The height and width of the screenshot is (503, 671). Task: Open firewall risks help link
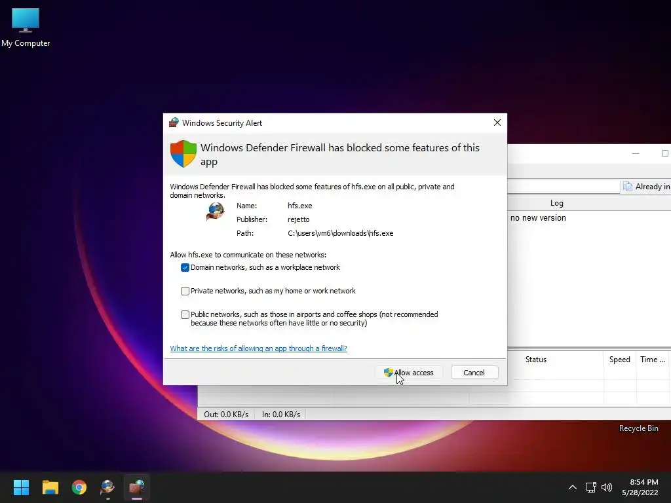tap(258, 348)
